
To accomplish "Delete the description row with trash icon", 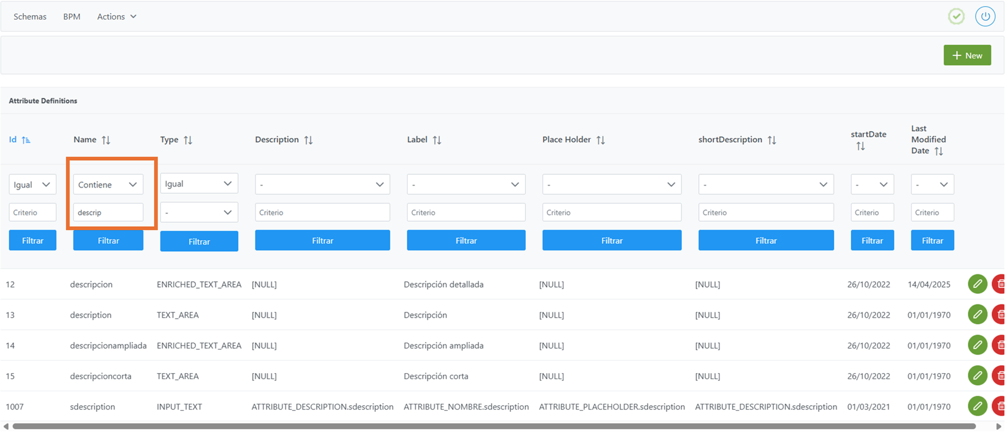I will (x=999, y=315).
